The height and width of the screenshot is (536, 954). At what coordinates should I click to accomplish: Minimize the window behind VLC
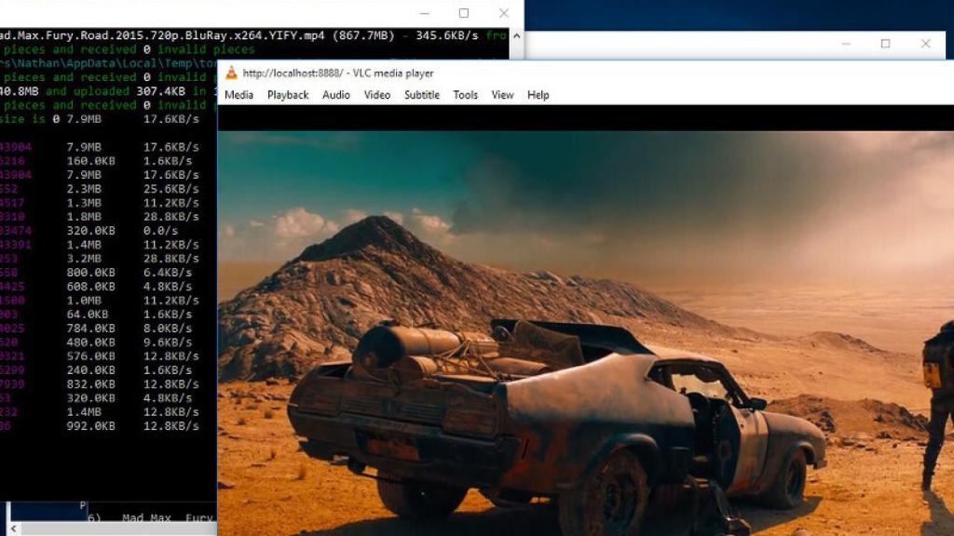pyautogui.click(x=845, y=44)
